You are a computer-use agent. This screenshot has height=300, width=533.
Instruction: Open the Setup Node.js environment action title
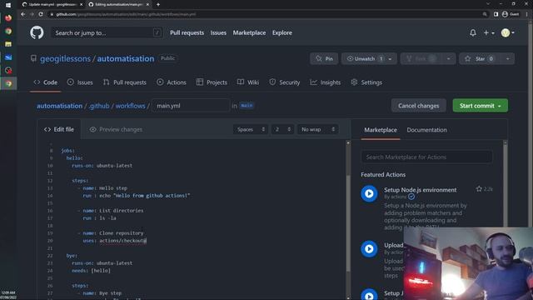[x=420, y=190]
